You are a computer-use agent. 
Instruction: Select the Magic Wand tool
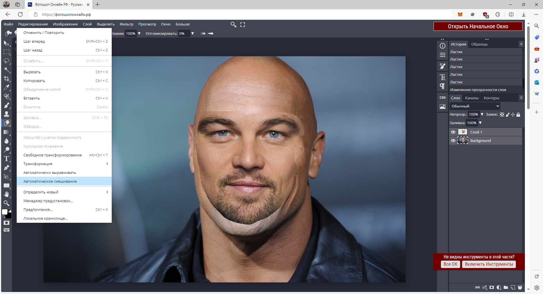pos(7,70)
